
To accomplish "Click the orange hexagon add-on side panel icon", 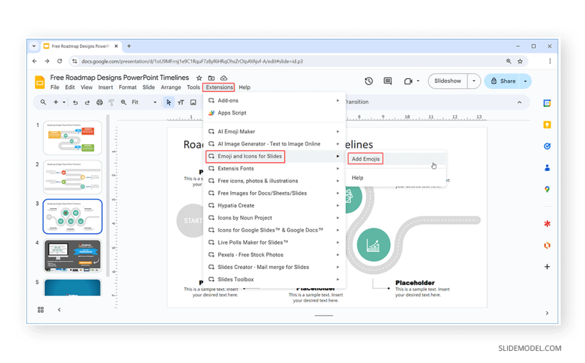I will (547, 245).
